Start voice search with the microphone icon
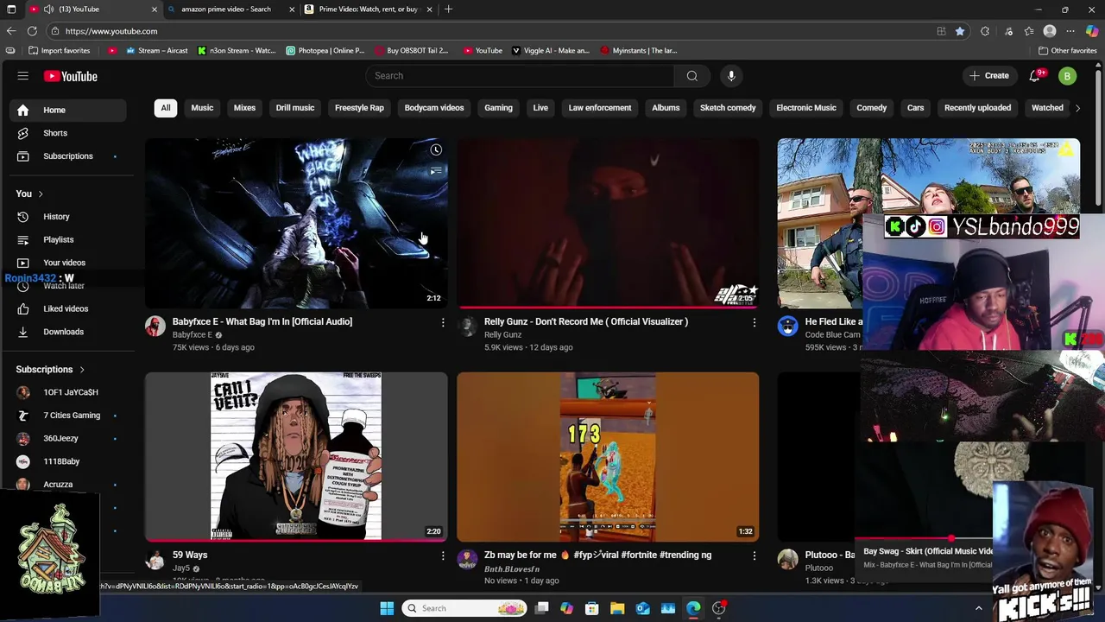The height and width of the screenshot is (622, 1105). [x=731, y=76]
